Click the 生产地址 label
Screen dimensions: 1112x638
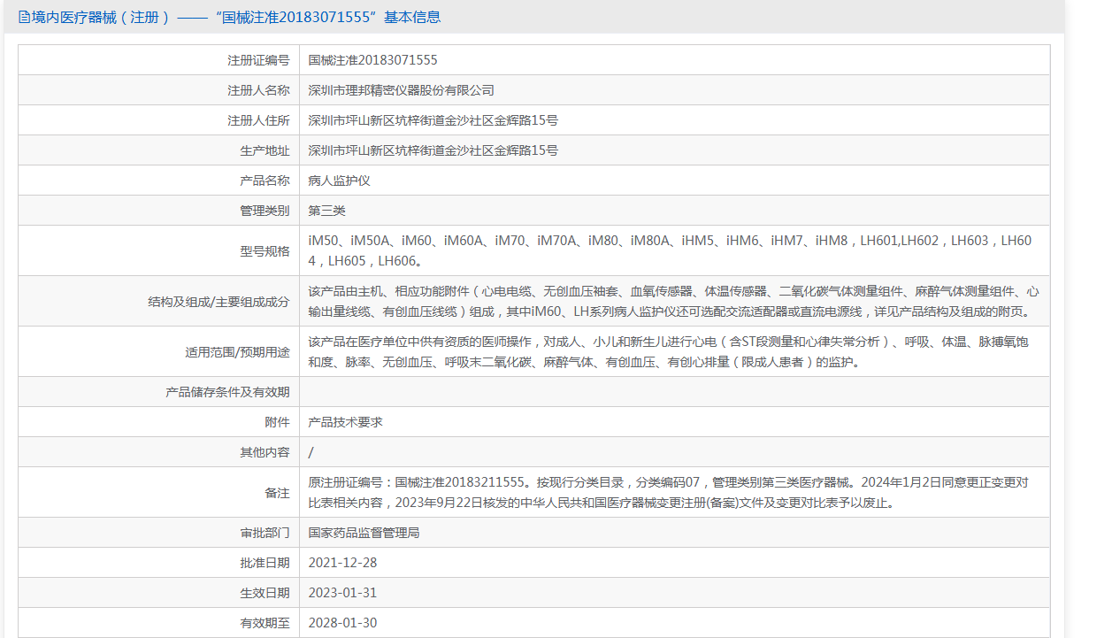point(265,150)
